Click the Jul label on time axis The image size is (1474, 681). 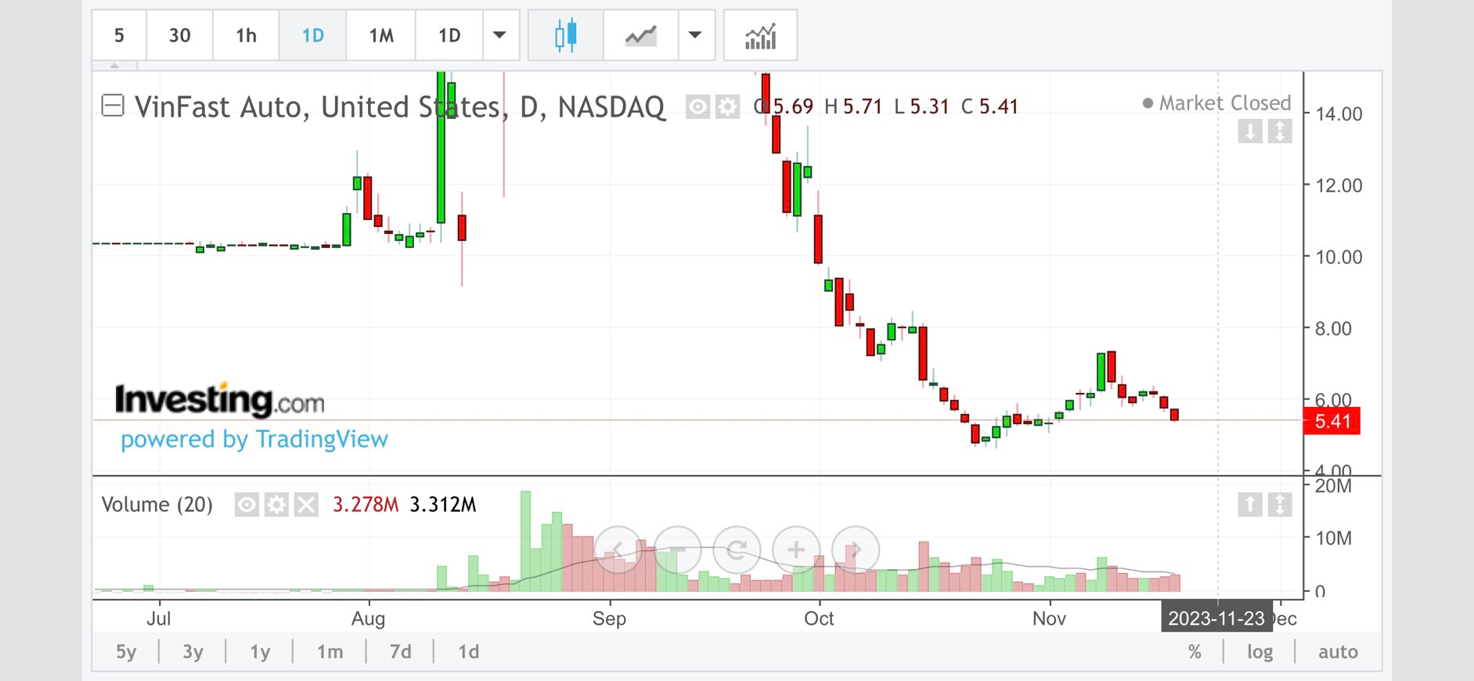click(159, 618)
